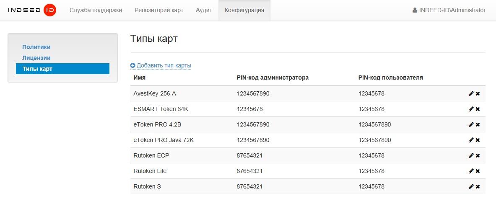The height and width of the screenshot is (204, 496).
Task: Click the Indeed ID logo
Action: coord(32,10)
